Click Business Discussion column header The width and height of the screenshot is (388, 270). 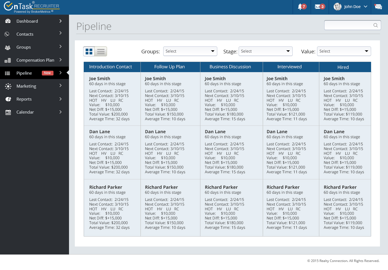231,67
